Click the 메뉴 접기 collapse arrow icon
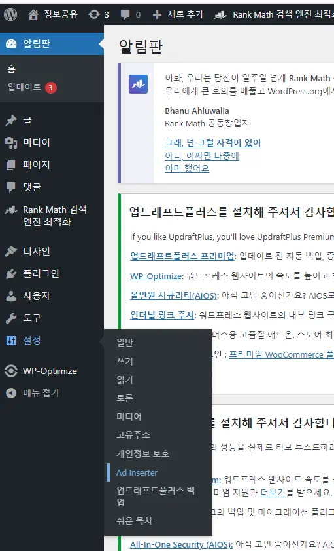Viewport: 334px width, 551px height. (x=11, y=393)
